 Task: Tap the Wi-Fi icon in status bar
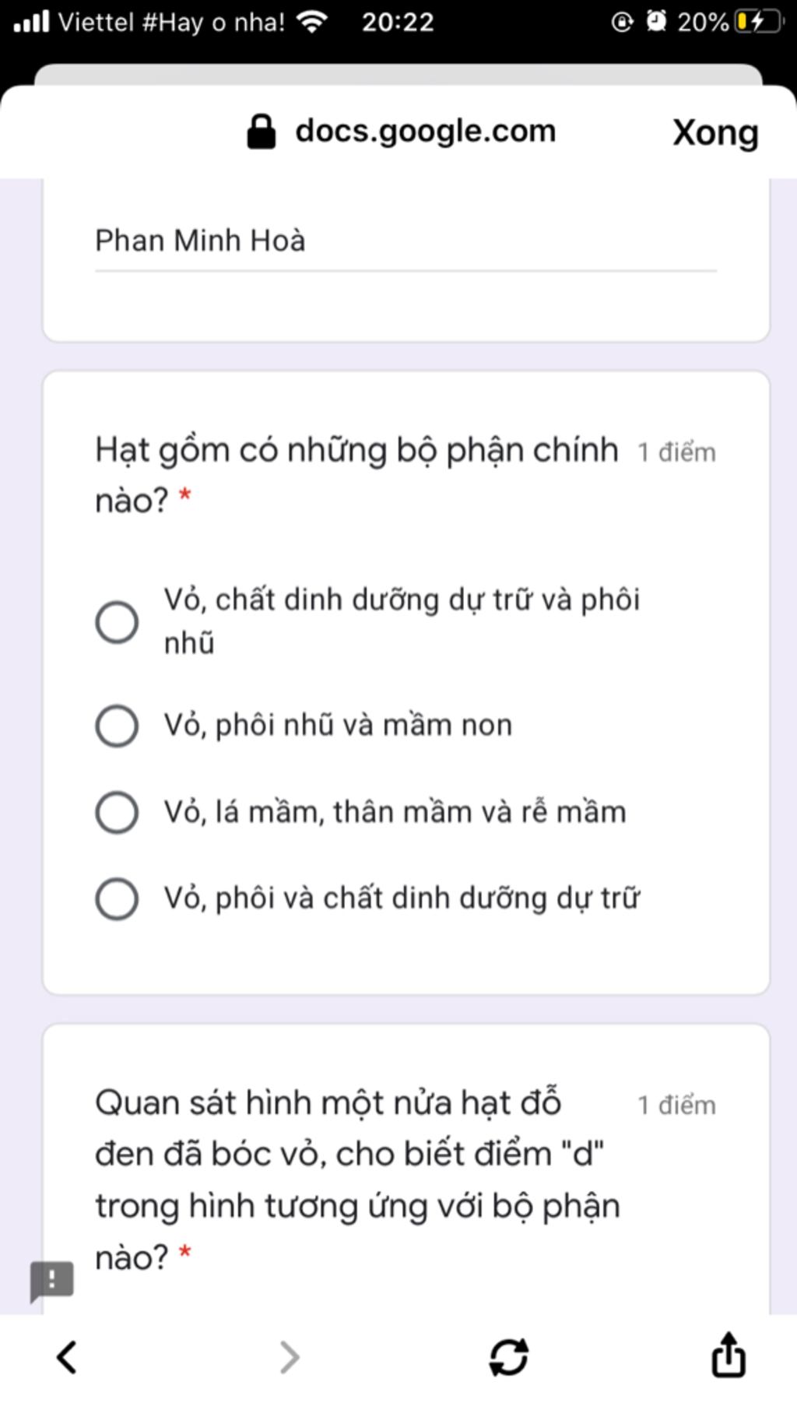click(312, 22)
